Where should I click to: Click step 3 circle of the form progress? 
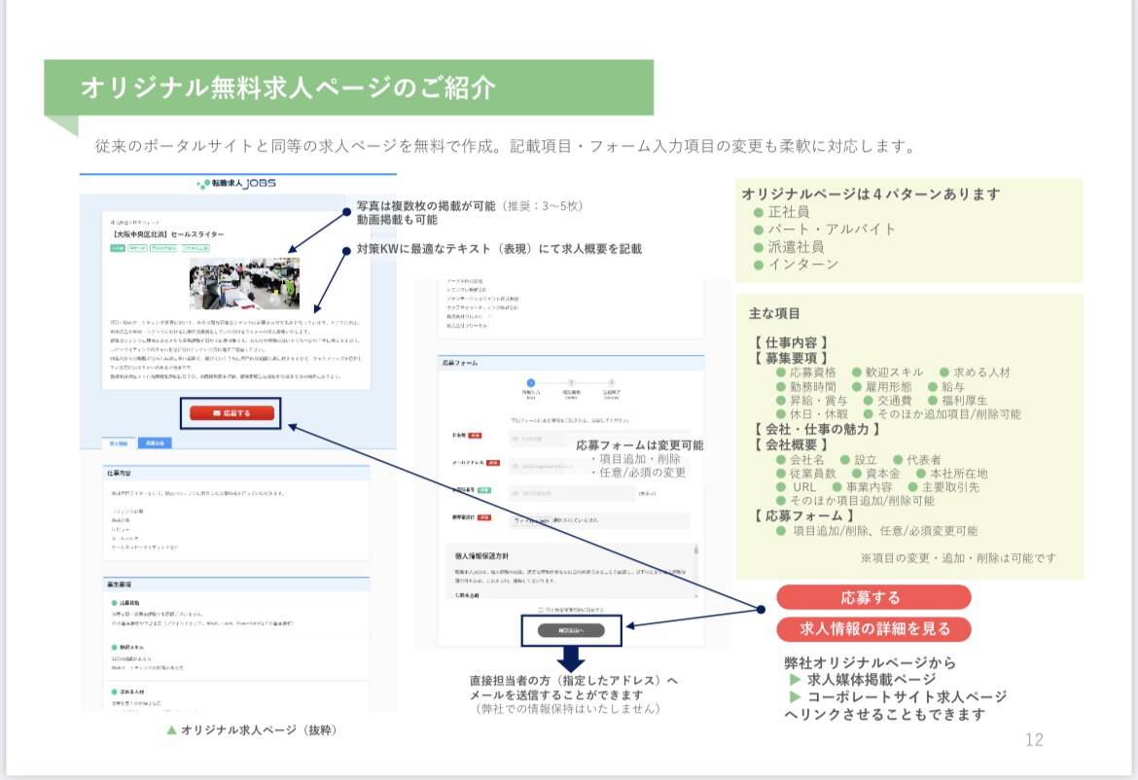pos(611,382)
